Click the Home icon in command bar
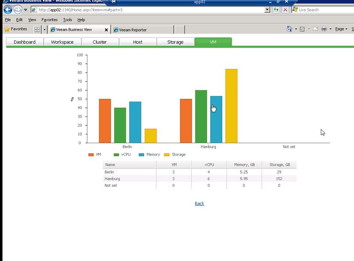The image size is (354, 261). pyautogui.click(x=289, y=29)
